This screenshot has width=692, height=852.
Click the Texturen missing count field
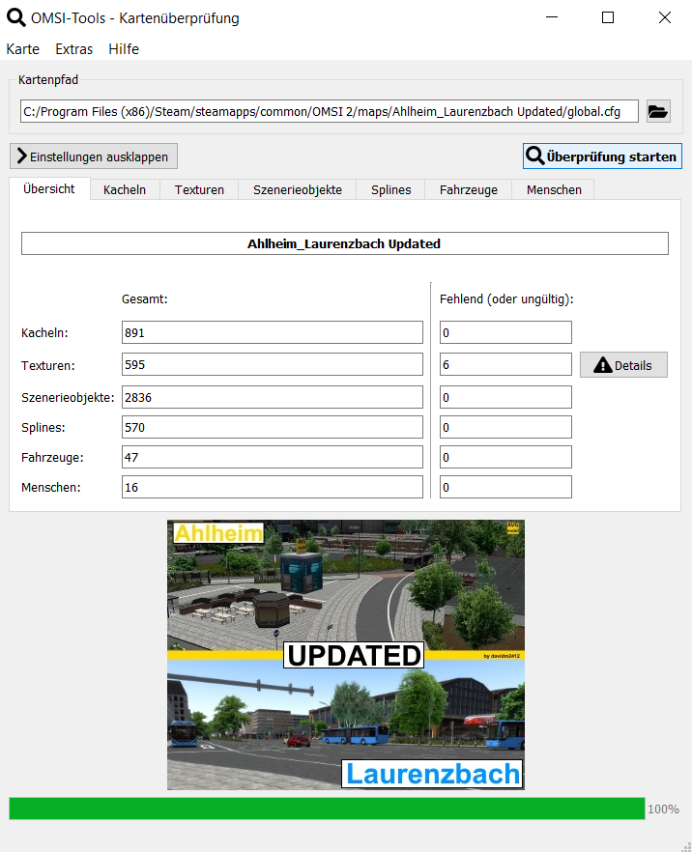505,364
